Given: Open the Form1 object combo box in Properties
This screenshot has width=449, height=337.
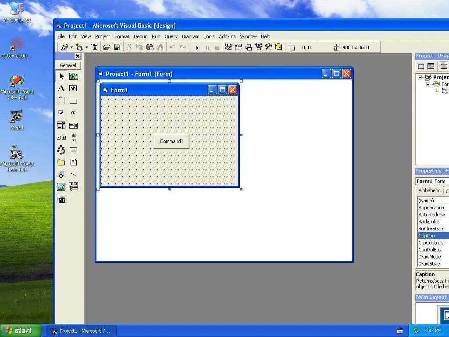Looking at the screenshot, I should (x=432, y=181).
